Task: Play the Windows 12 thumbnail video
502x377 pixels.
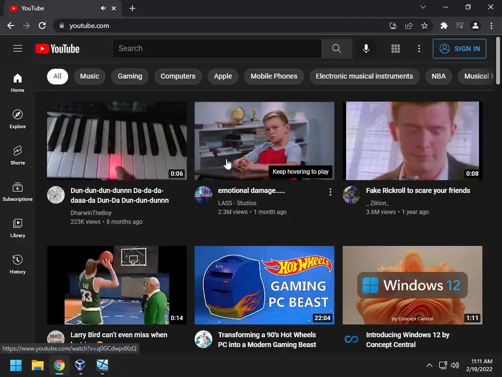Action: [x=412, y=285]
